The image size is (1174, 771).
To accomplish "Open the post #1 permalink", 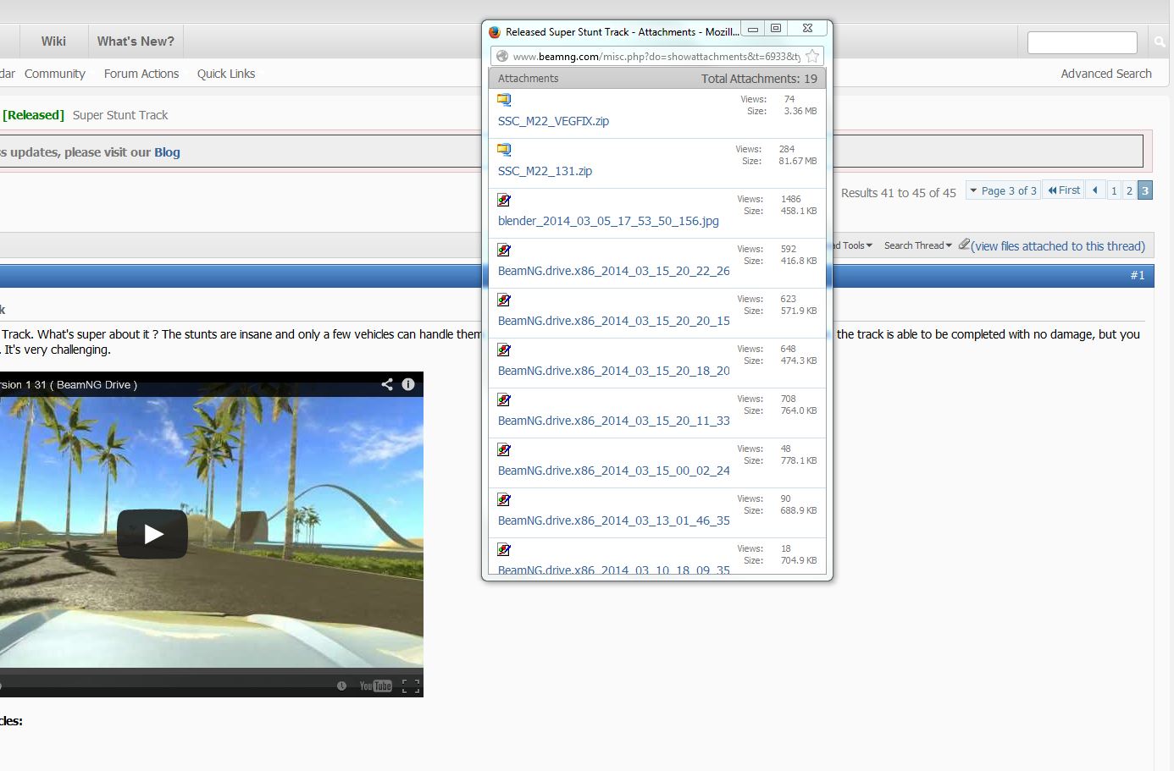I will 1138,275.
